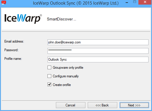Close the IceWarp Outlook Sync dialog
This screenshot has height=111, width=152.
click(x=145, y=2)
